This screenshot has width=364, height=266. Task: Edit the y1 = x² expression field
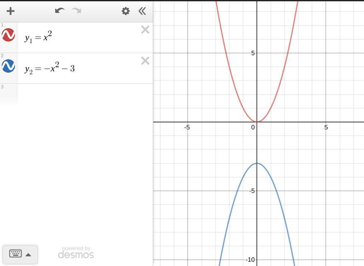click(85, 38)
